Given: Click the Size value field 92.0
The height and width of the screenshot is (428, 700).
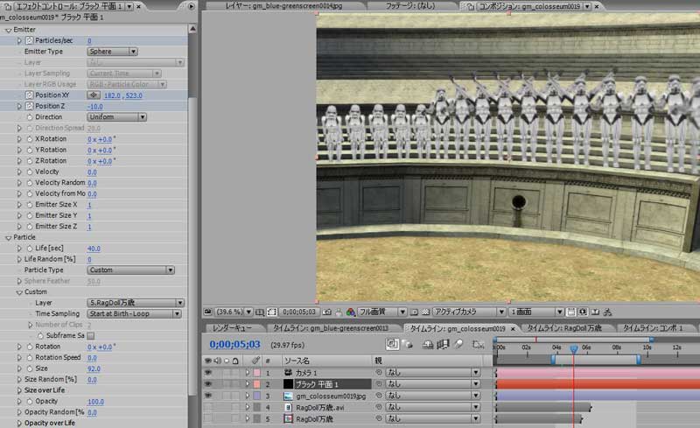Looking at the screenshot, I should [x=94, y=368].
